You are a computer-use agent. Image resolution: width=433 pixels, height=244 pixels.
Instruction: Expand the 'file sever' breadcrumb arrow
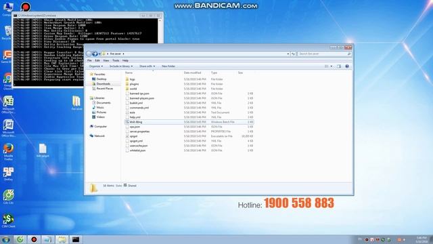point(123,54)
